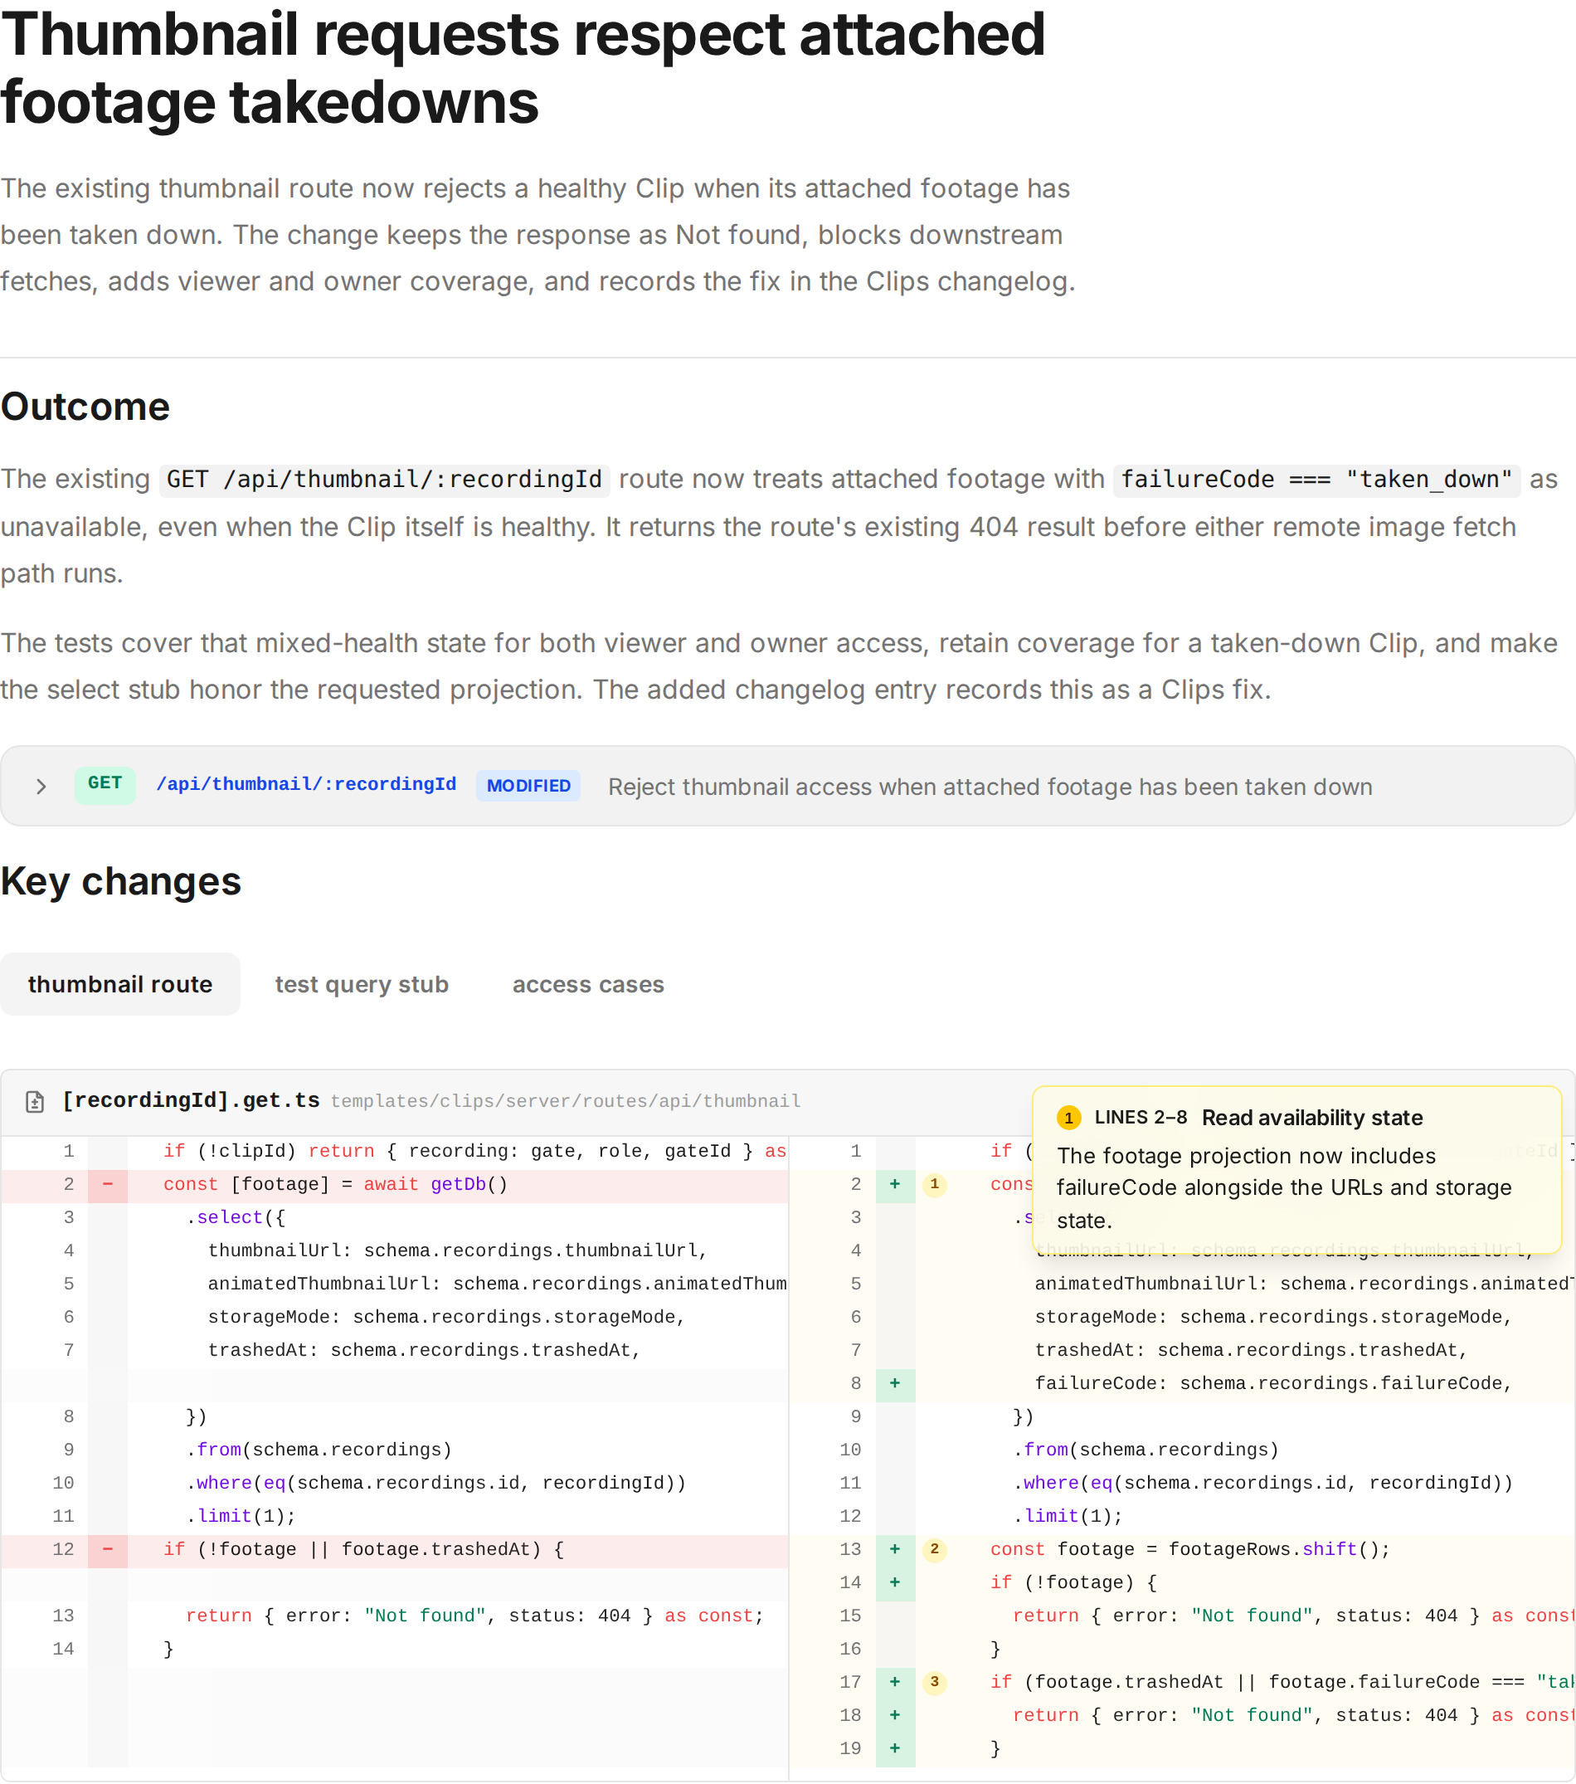Click annotation marker 2 on new line 13

[935, 1549]
